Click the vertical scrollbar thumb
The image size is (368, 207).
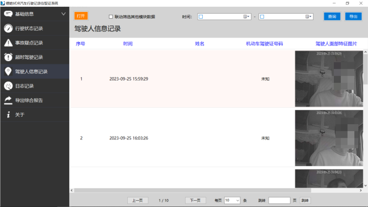[x=365, y=69]
